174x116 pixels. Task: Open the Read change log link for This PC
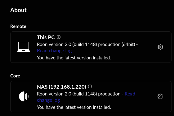coord(54,51)
